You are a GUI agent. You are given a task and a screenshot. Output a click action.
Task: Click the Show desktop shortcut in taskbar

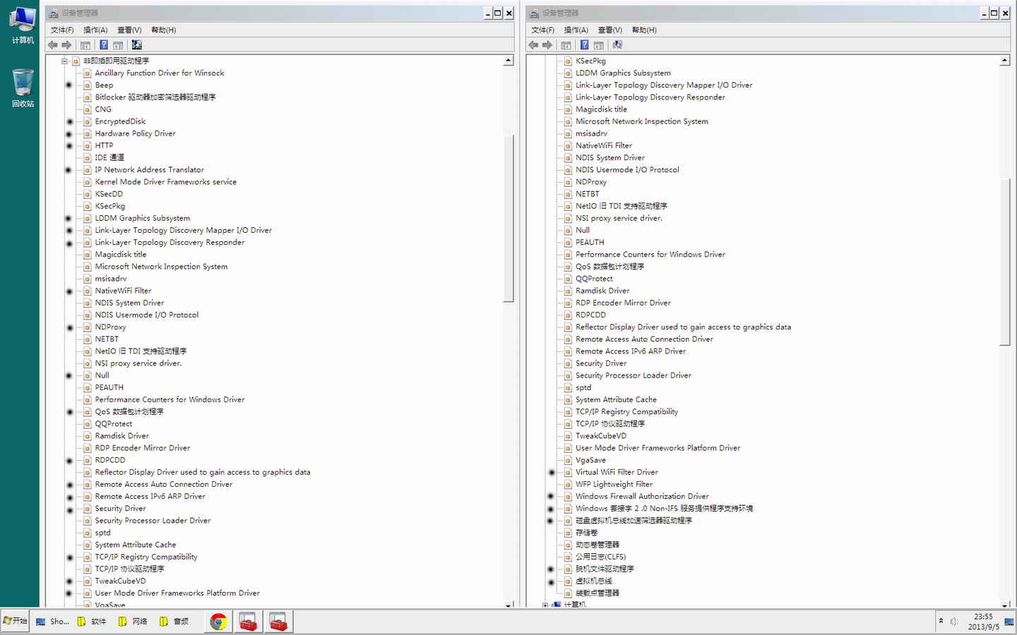coord(53,622)
